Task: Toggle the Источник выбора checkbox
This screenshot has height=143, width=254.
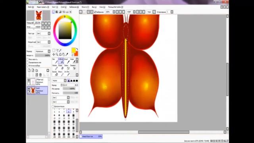Action: click(27, 66)
